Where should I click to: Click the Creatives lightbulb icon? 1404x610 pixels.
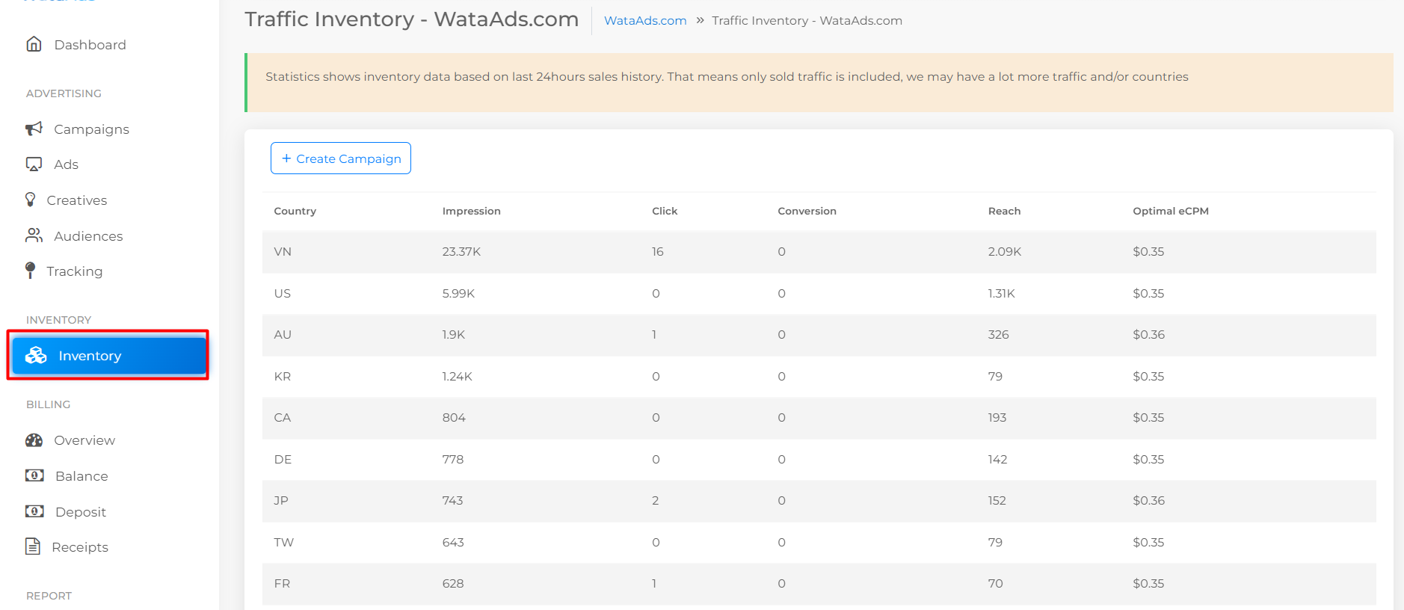point(30,200)
